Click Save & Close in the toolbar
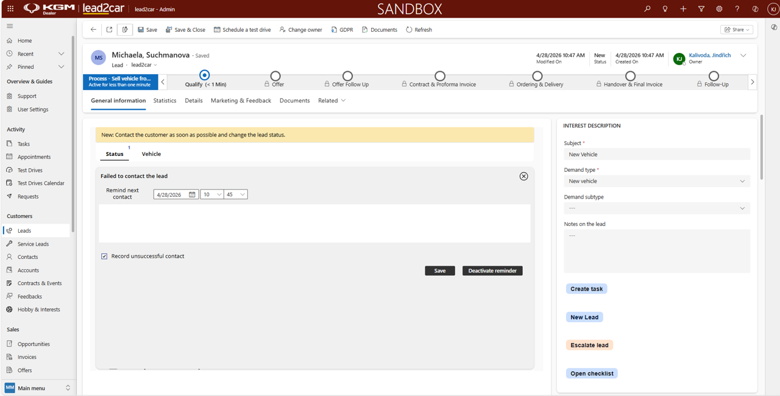 (186, 29)
